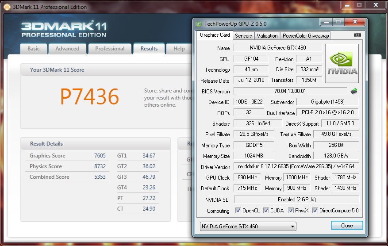
Task: Click the BIOS save chip icon
Action: click(x=354, y=91)
